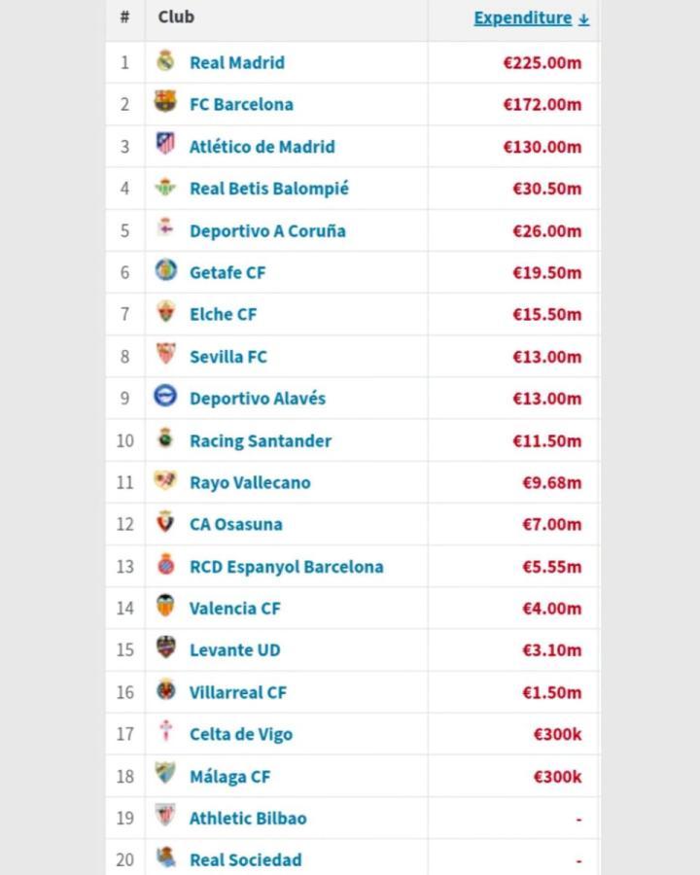Screen dimensions: 700x875
Task: Click the Athletic Bilbao crest icon
Action: click(165, 815)
